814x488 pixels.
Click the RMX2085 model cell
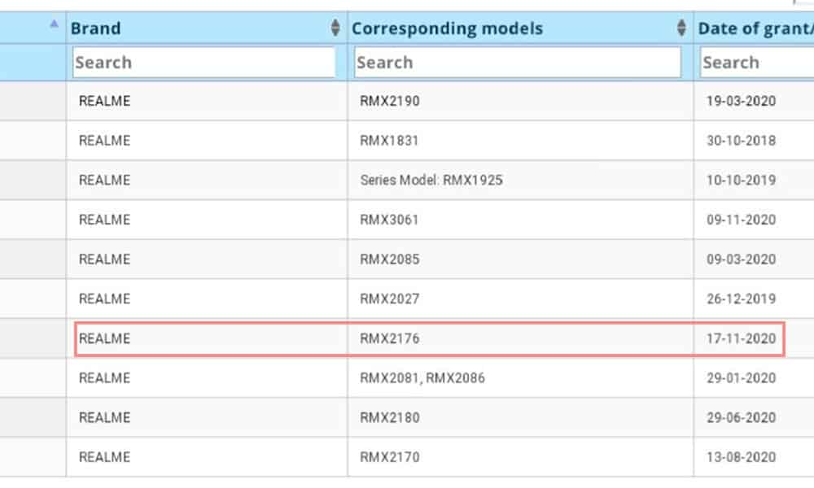(x=390, y=259)
